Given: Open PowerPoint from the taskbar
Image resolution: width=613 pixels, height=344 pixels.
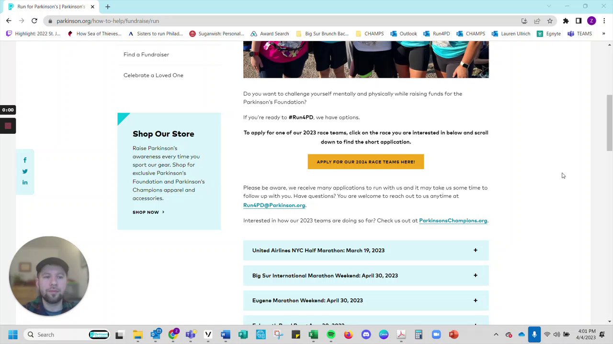Looking at the screenshot, I should [454, 334].
